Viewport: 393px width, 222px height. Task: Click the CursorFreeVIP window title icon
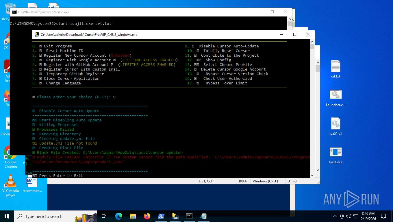(x=37, y=35)
